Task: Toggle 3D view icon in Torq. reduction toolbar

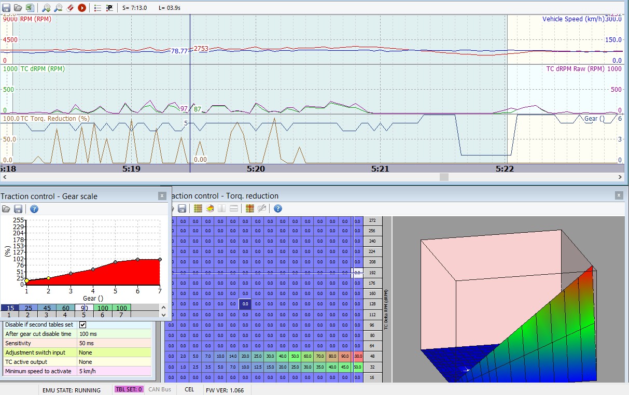Action: 210,208
